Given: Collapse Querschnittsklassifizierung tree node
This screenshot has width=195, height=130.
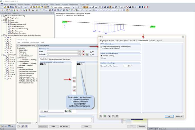Looking at the screenshot, I should [x=2, y=16].
